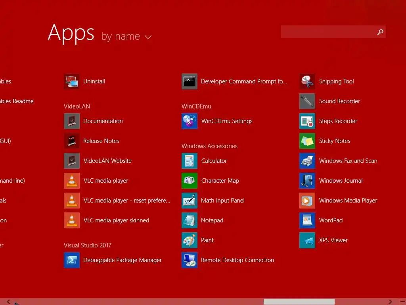Click the horizontal scrollbar thumb
The image size is (406, 305).
299,302
